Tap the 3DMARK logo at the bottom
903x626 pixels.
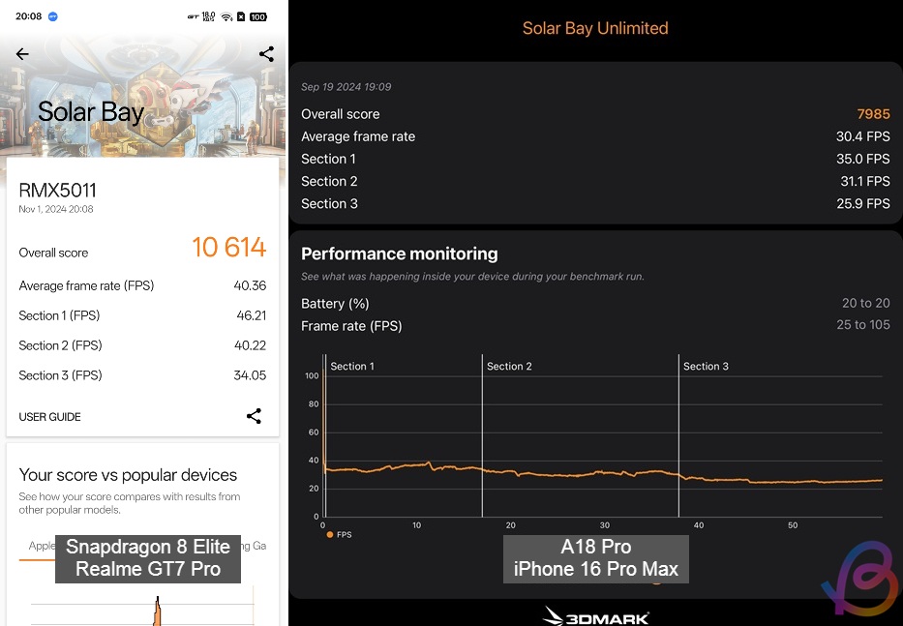595,615
